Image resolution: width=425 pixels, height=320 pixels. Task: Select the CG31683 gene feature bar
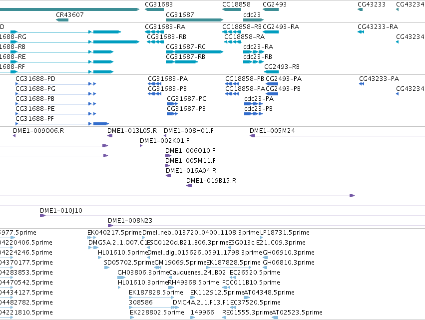[154, 9]
